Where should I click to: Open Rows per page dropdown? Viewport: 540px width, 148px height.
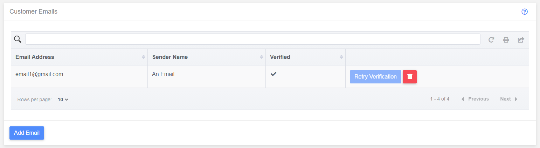pyautogui.click(x=63, y=99)
